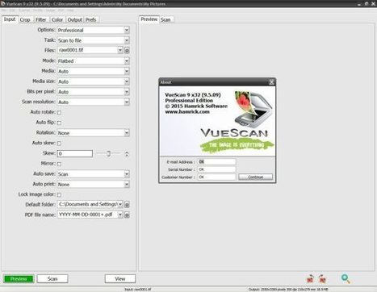
Task: Click the Customer Number field
Action: pos(216,177)
